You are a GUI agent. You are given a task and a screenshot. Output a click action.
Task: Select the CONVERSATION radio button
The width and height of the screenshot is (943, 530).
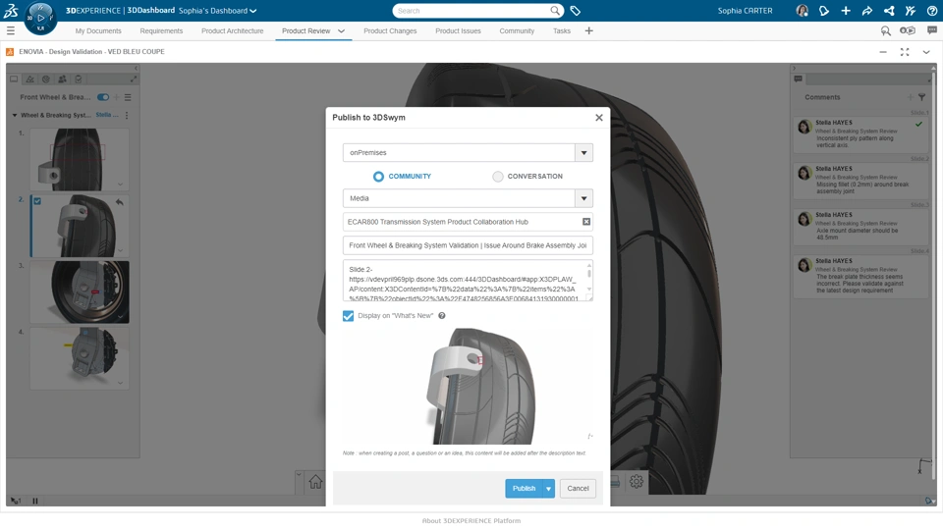coord(497,176)
